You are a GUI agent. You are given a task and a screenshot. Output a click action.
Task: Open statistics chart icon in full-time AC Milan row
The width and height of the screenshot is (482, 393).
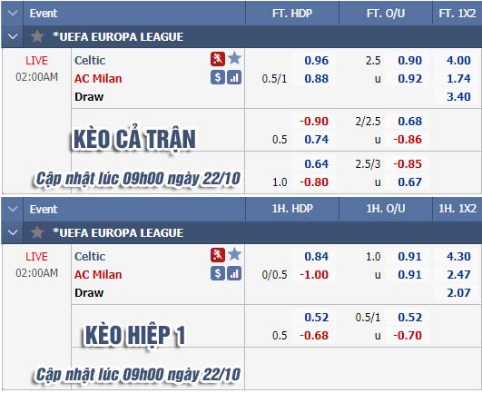234,77
